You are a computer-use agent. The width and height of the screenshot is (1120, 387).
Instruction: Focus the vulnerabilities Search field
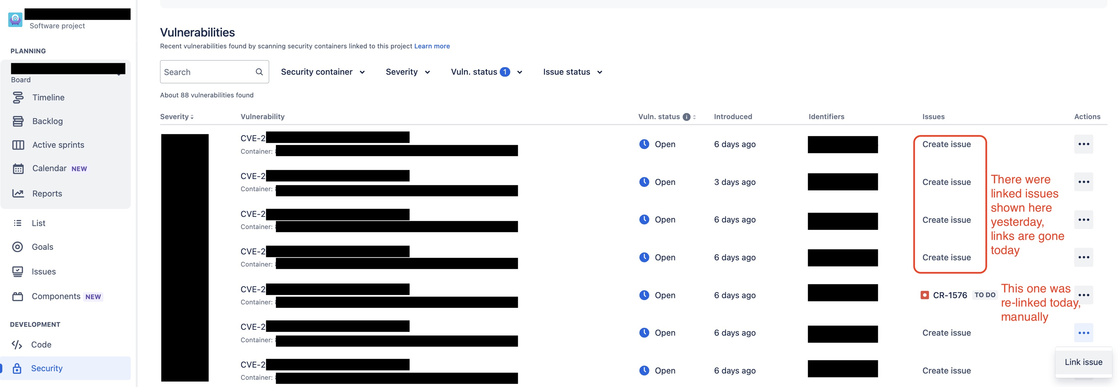(x=214, y=72)
